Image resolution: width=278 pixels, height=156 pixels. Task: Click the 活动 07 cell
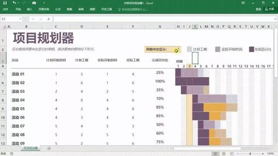pyautogui.click(x=18, y=126)
